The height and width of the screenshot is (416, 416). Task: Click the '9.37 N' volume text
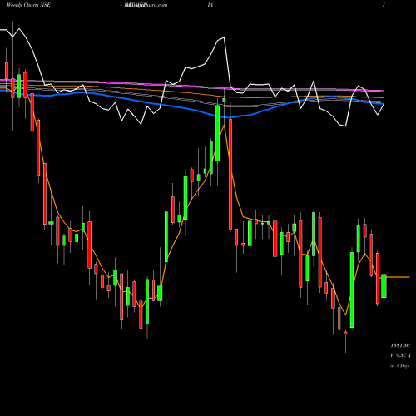pyautogui.click(x=404, y=355)
